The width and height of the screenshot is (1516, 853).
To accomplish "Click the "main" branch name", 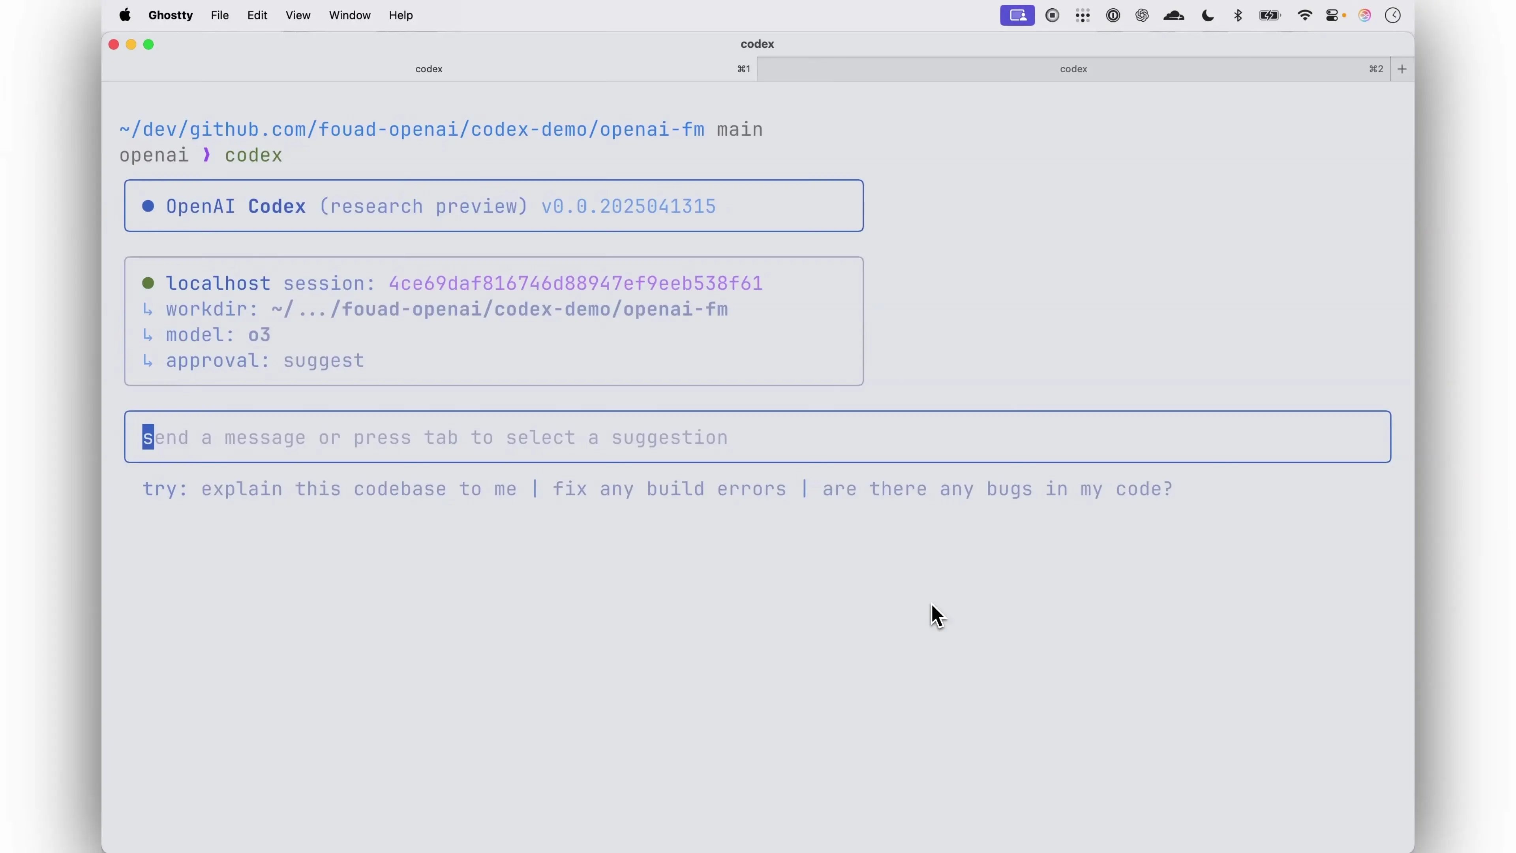I will tap(740, 130).
